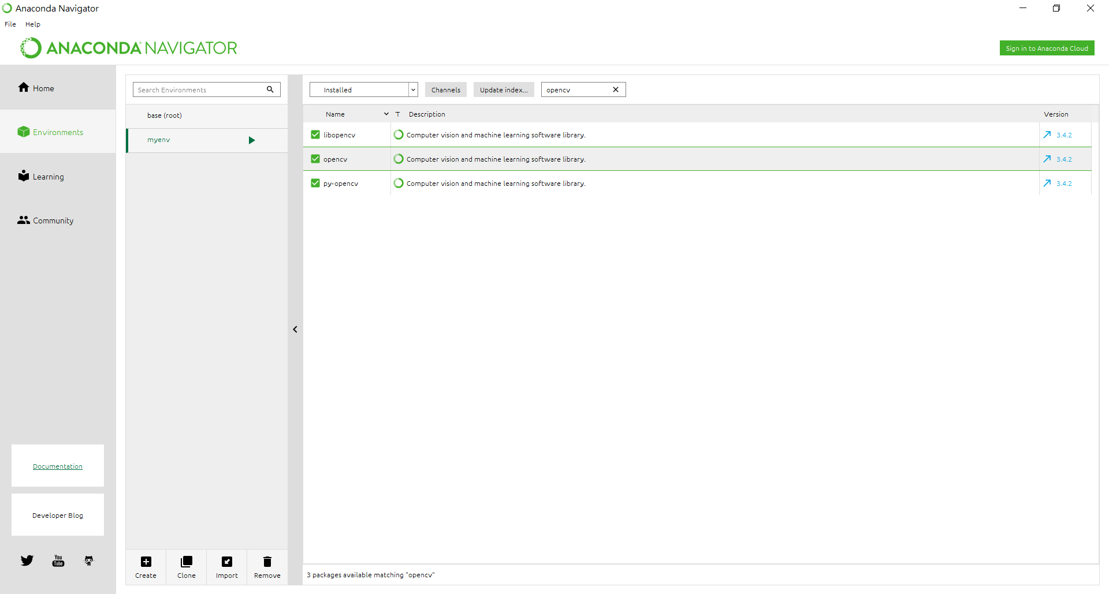Open the Documentation link

[58, 466]
